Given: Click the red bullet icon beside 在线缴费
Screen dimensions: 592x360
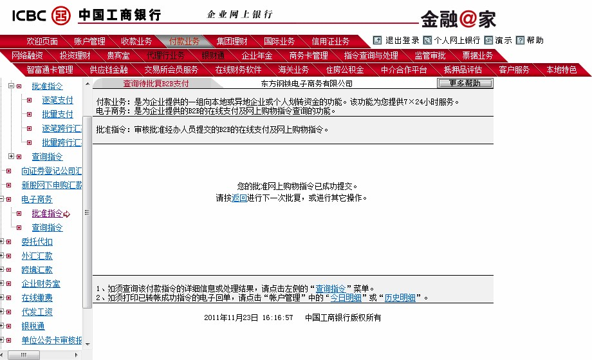Looking at the screenshot, I should click(8, 298).
